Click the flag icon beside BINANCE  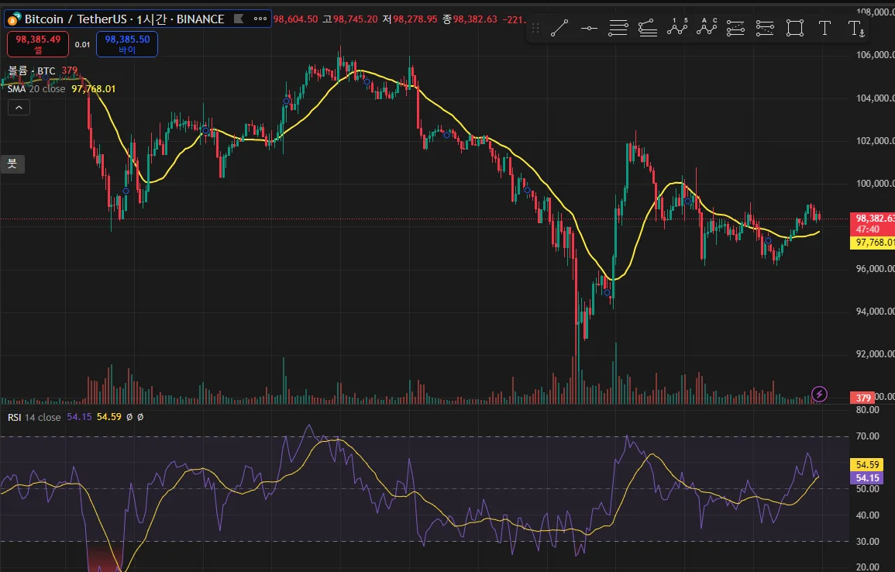tap(239, 19)
